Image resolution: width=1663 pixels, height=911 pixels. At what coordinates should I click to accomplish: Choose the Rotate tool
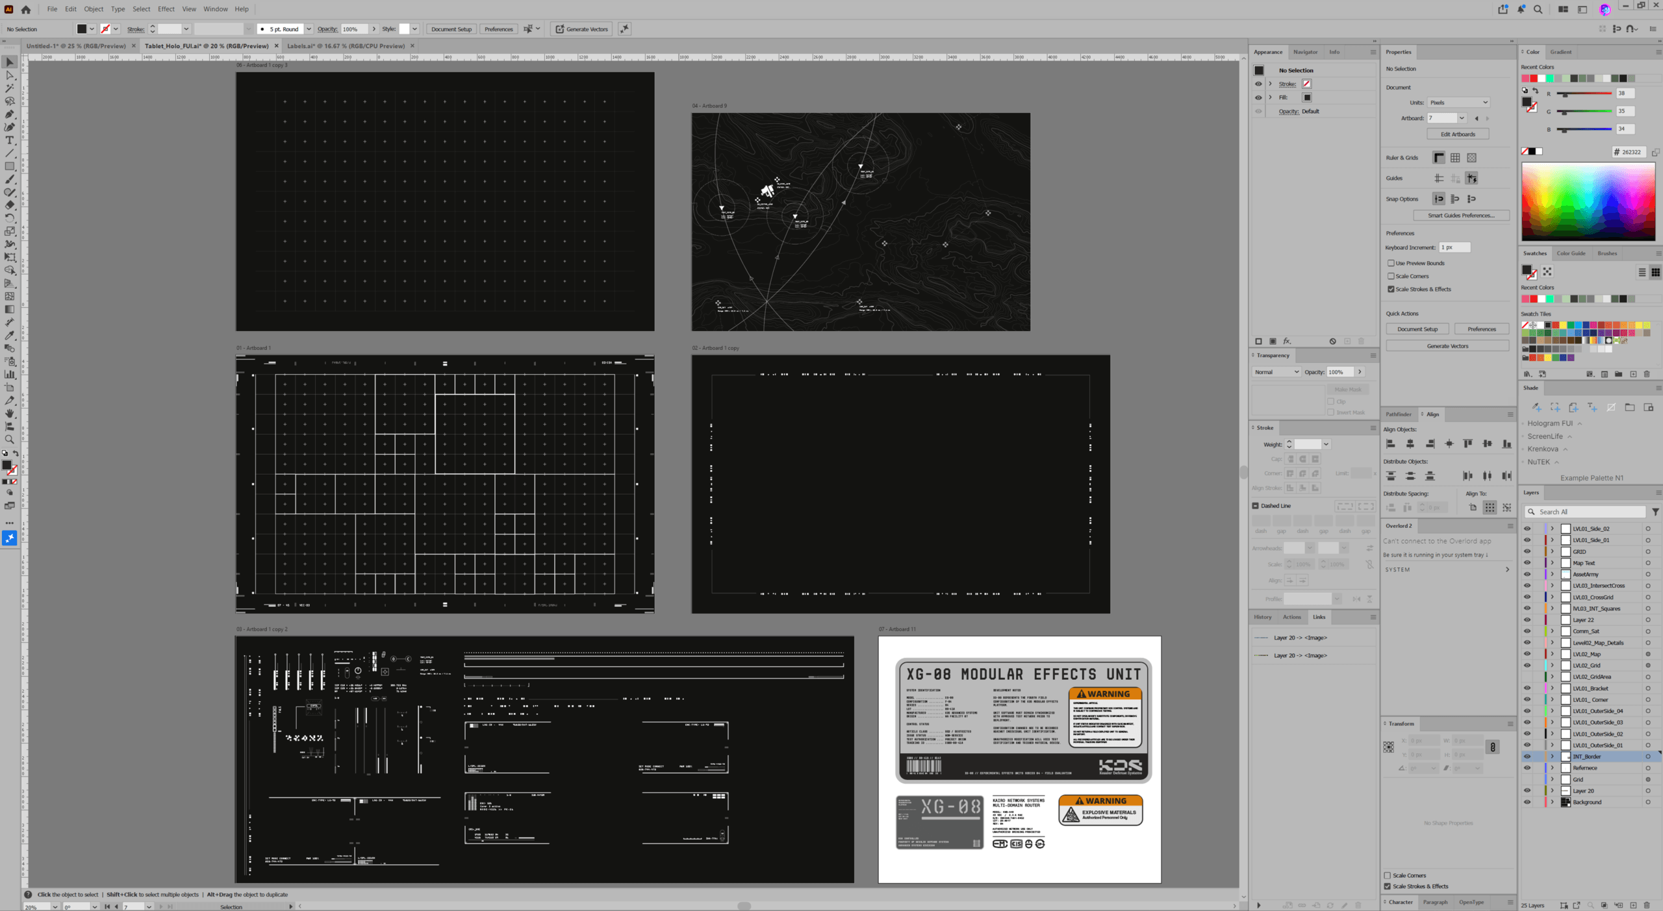click(10, 218)
